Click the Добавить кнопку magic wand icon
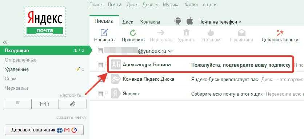 [x=280, y=33]
